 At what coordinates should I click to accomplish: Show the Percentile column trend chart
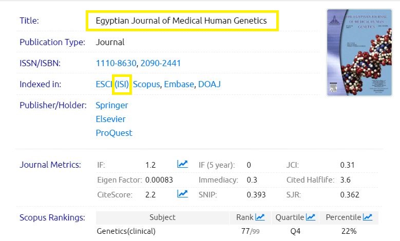(368, 217)
